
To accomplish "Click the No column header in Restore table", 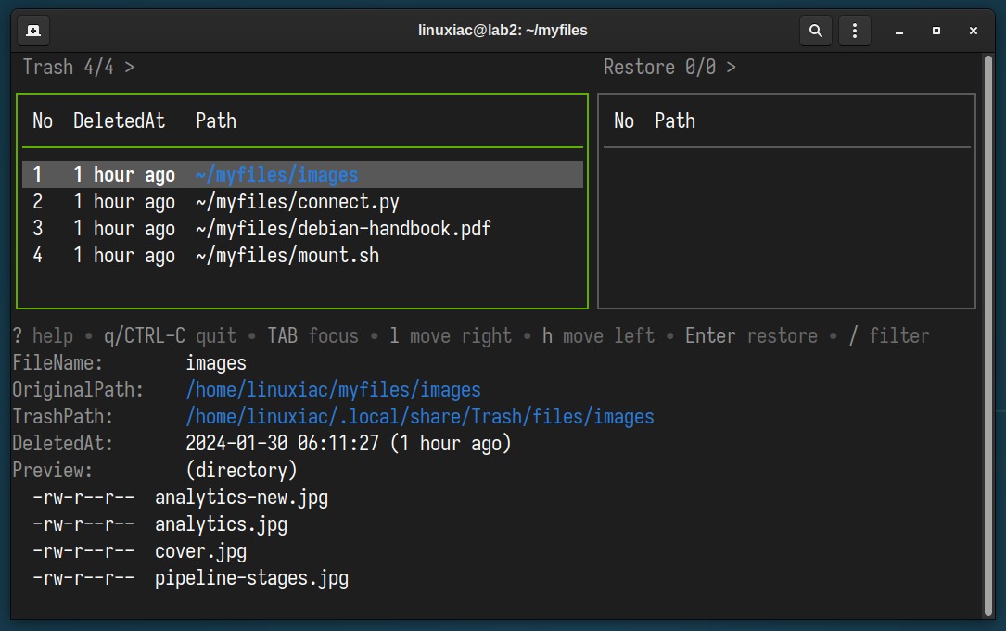I will point(624,120).
